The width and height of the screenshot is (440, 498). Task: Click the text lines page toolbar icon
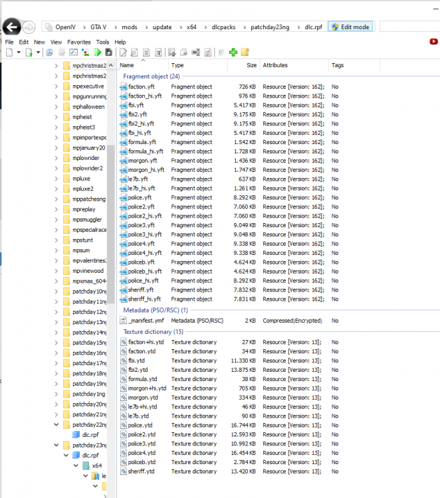(x=146, y=52)
